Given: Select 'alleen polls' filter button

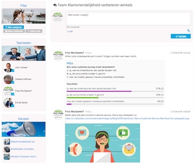Looking at the screenshot, I should click(x=34, y=31).
